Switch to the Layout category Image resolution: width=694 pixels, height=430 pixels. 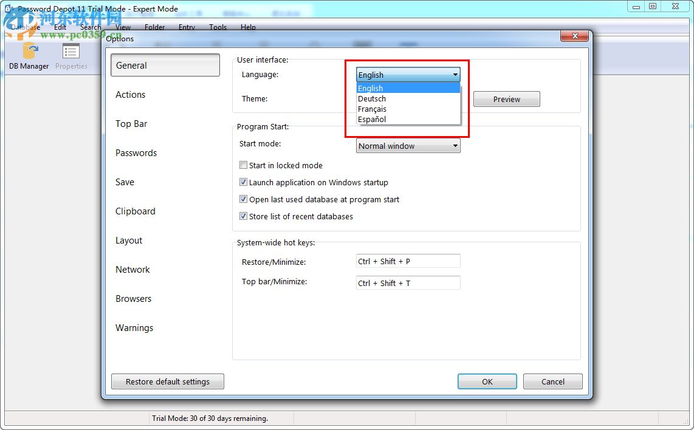(x=129, y=241)
